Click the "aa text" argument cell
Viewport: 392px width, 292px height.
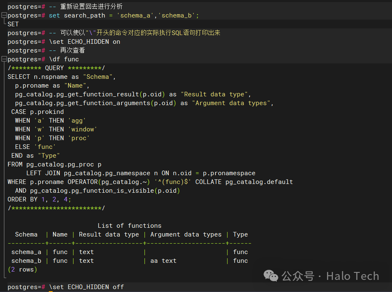coord(163,261)
